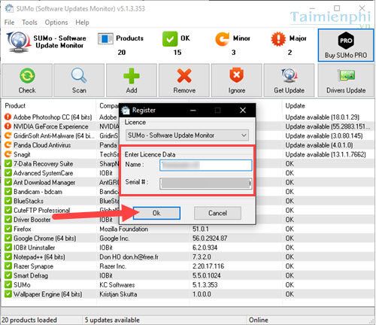
Task: Click the red X Remove button
Action: point(184,80)
